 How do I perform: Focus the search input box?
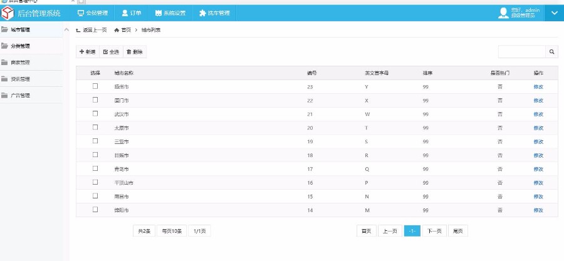tap(522, 52)
